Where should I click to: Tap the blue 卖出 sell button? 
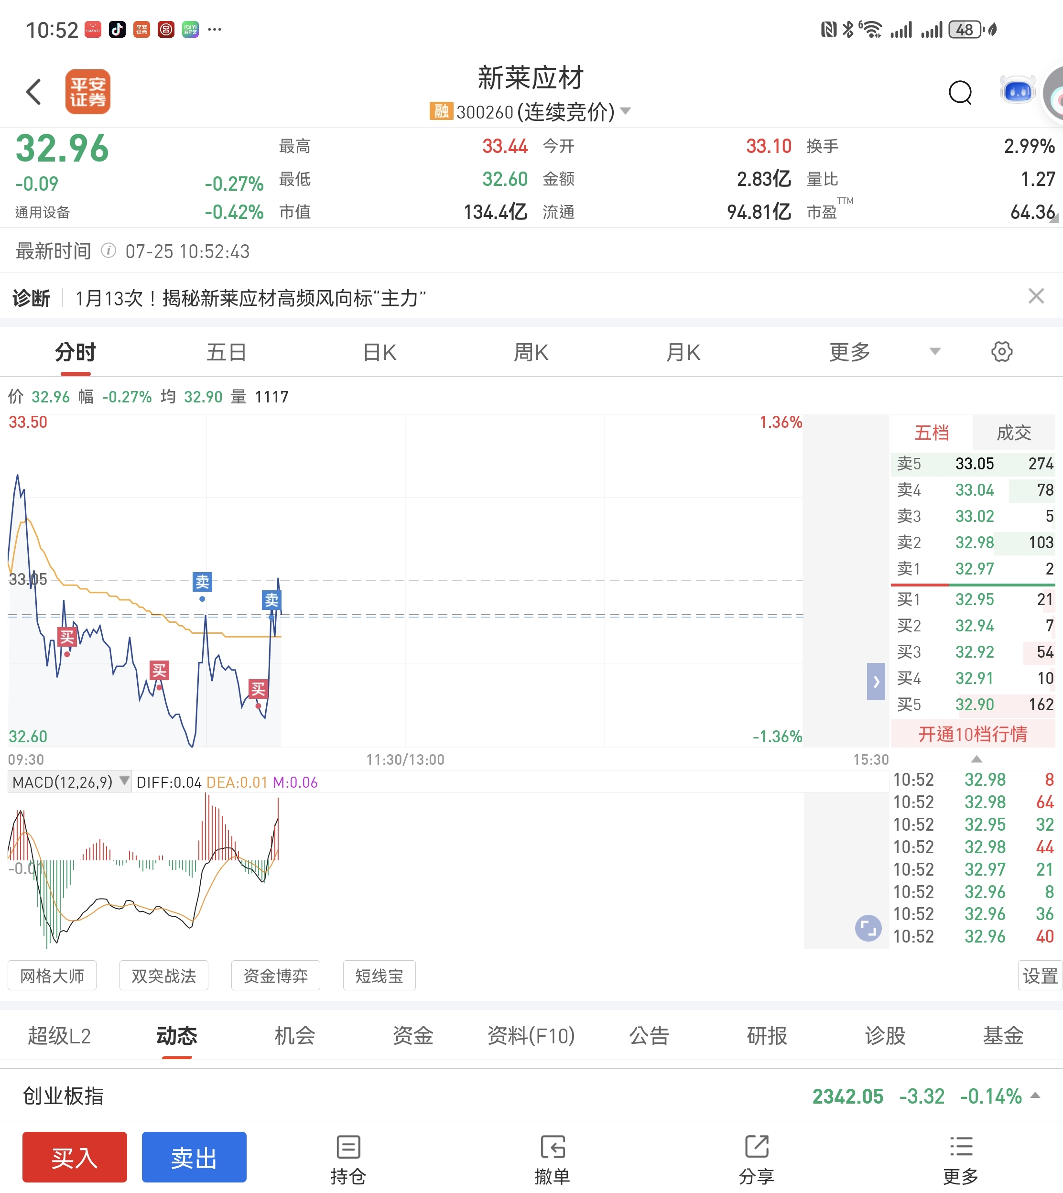(194, 1157)
